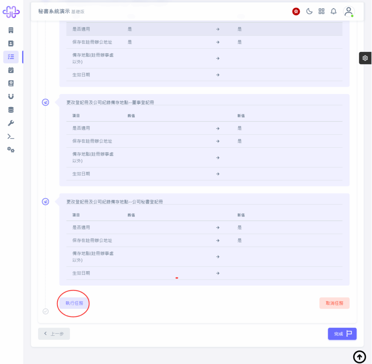Click heading 更改登記冊及公司紀錄備存地點--公司秘書登記冊
The width and height of the screenshot is (372, 364).
pyautogui.click(x=114, y=202)
